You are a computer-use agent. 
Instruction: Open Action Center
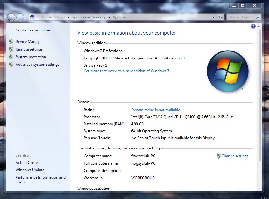[27, 163]
